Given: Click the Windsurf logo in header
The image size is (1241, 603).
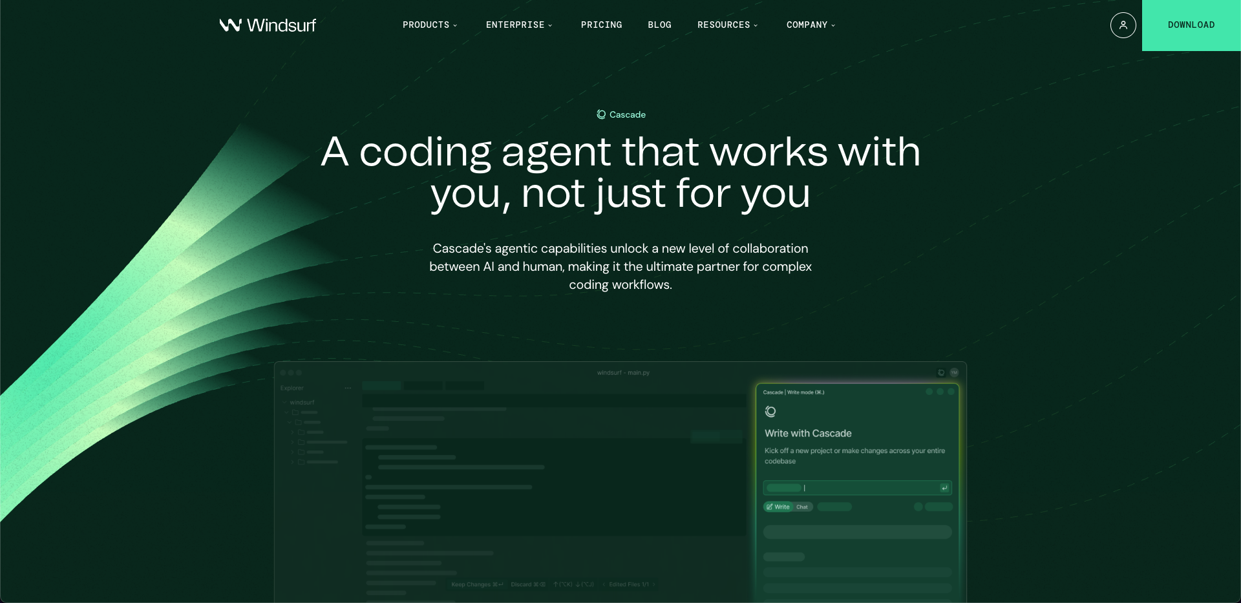Looking at the screenshot, I should click(x=268, y=25).
